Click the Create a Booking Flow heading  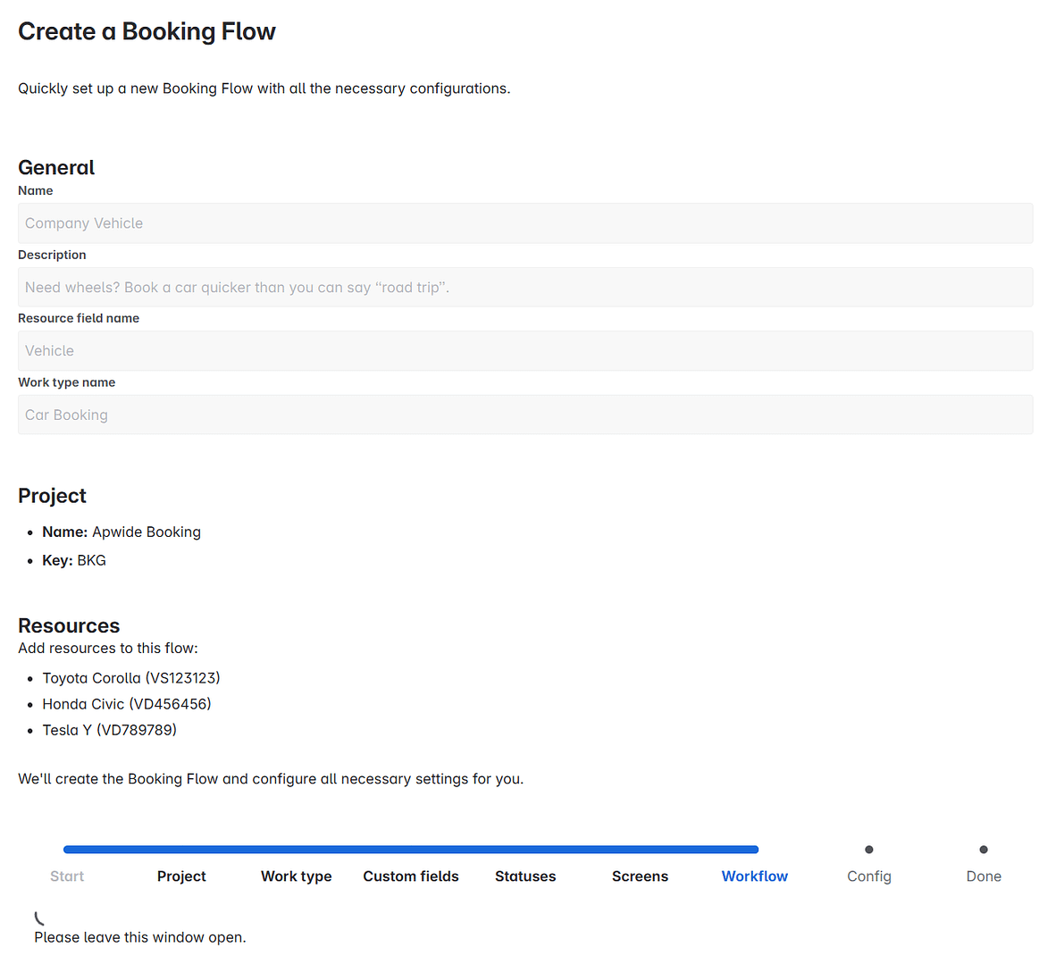[147, 31]
